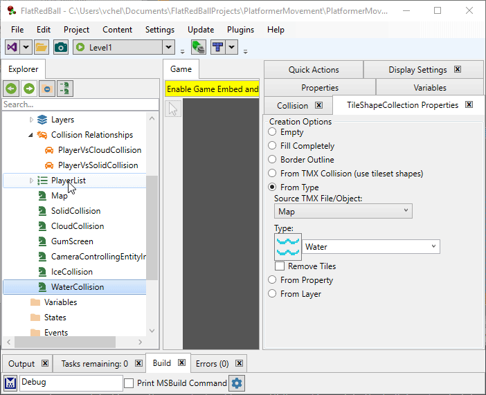486x395 pixels.
Task: Click the build settings gear icon
Action: (237, 383)
